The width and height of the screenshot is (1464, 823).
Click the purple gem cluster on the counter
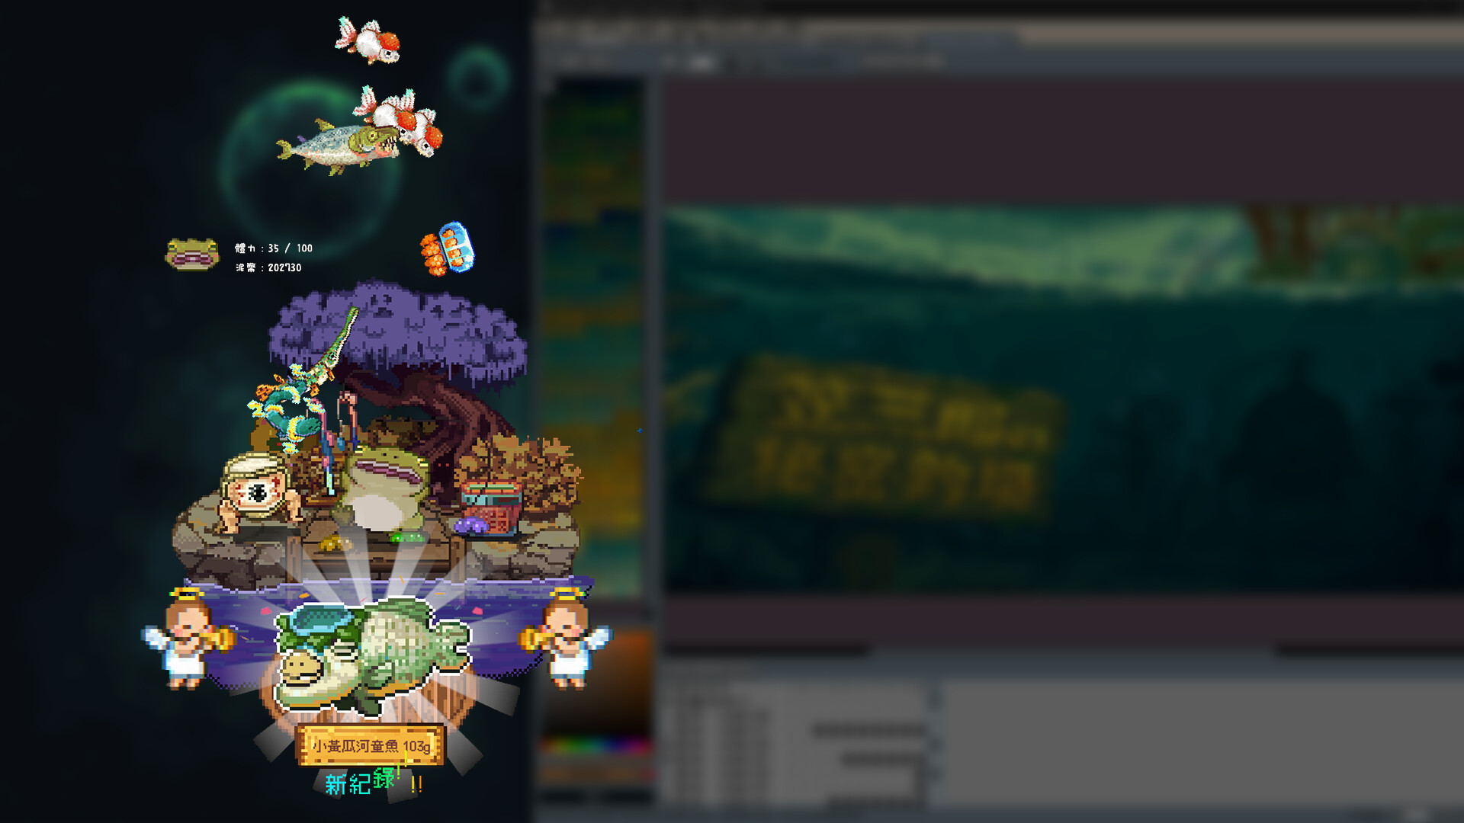tap(471, 526)
